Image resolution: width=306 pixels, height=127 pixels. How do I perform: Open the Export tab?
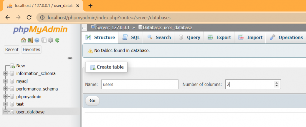219,37
